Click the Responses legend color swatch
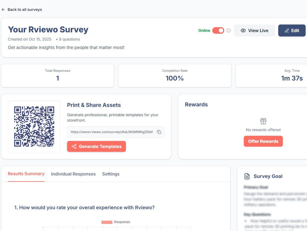 coord(107,222)
